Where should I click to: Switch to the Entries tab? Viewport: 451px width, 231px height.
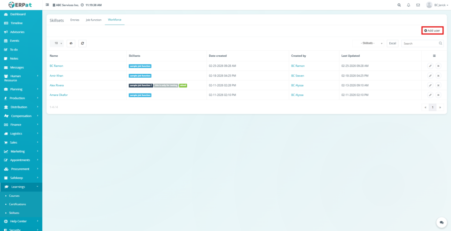75,20
